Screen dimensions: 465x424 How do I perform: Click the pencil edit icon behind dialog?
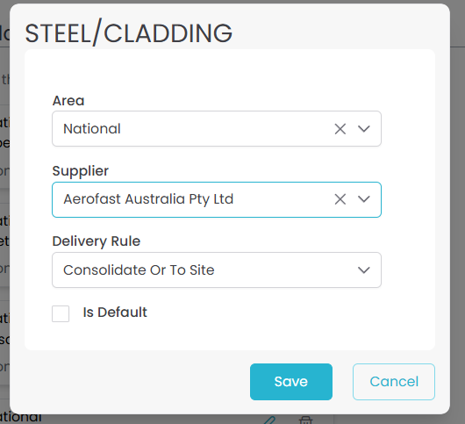(269, 420)
